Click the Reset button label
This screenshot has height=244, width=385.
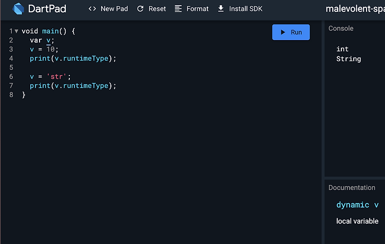point(157,9)
